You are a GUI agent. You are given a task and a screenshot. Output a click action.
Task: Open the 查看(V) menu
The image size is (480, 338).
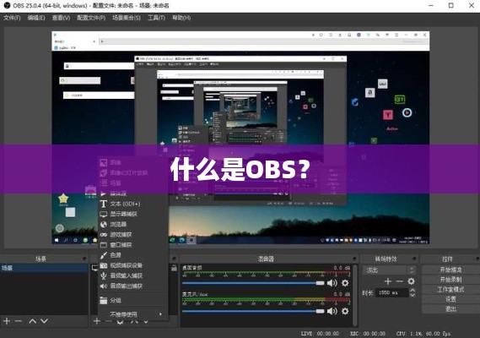pyautogui.click(x=61, y=18)
